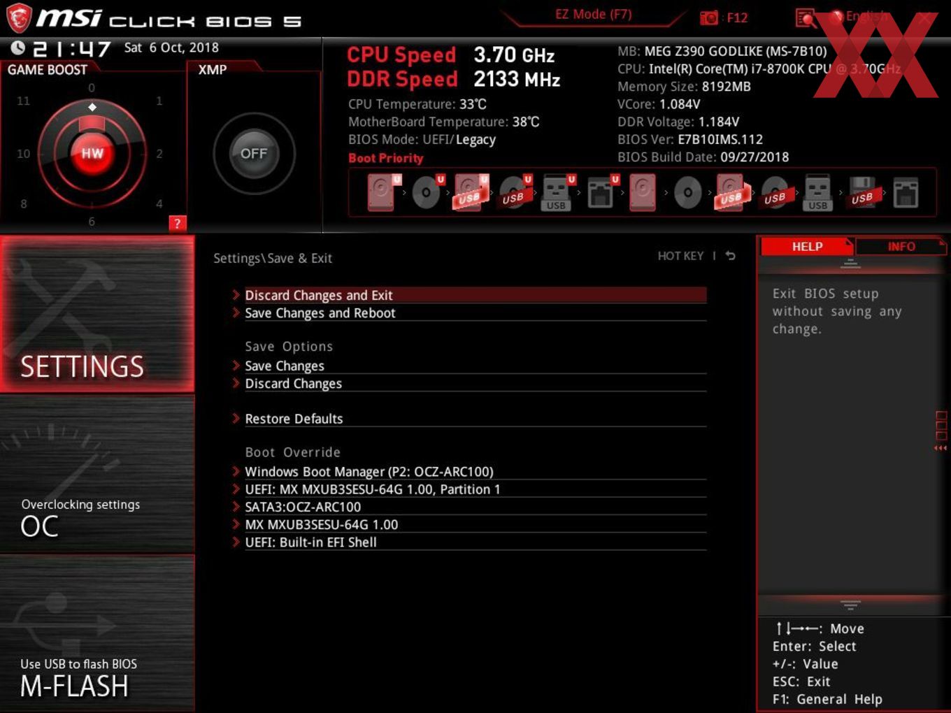Click the DDR Speed 2133 MHz value
Viewport: 951px width, 713px height.
[517, 79]
